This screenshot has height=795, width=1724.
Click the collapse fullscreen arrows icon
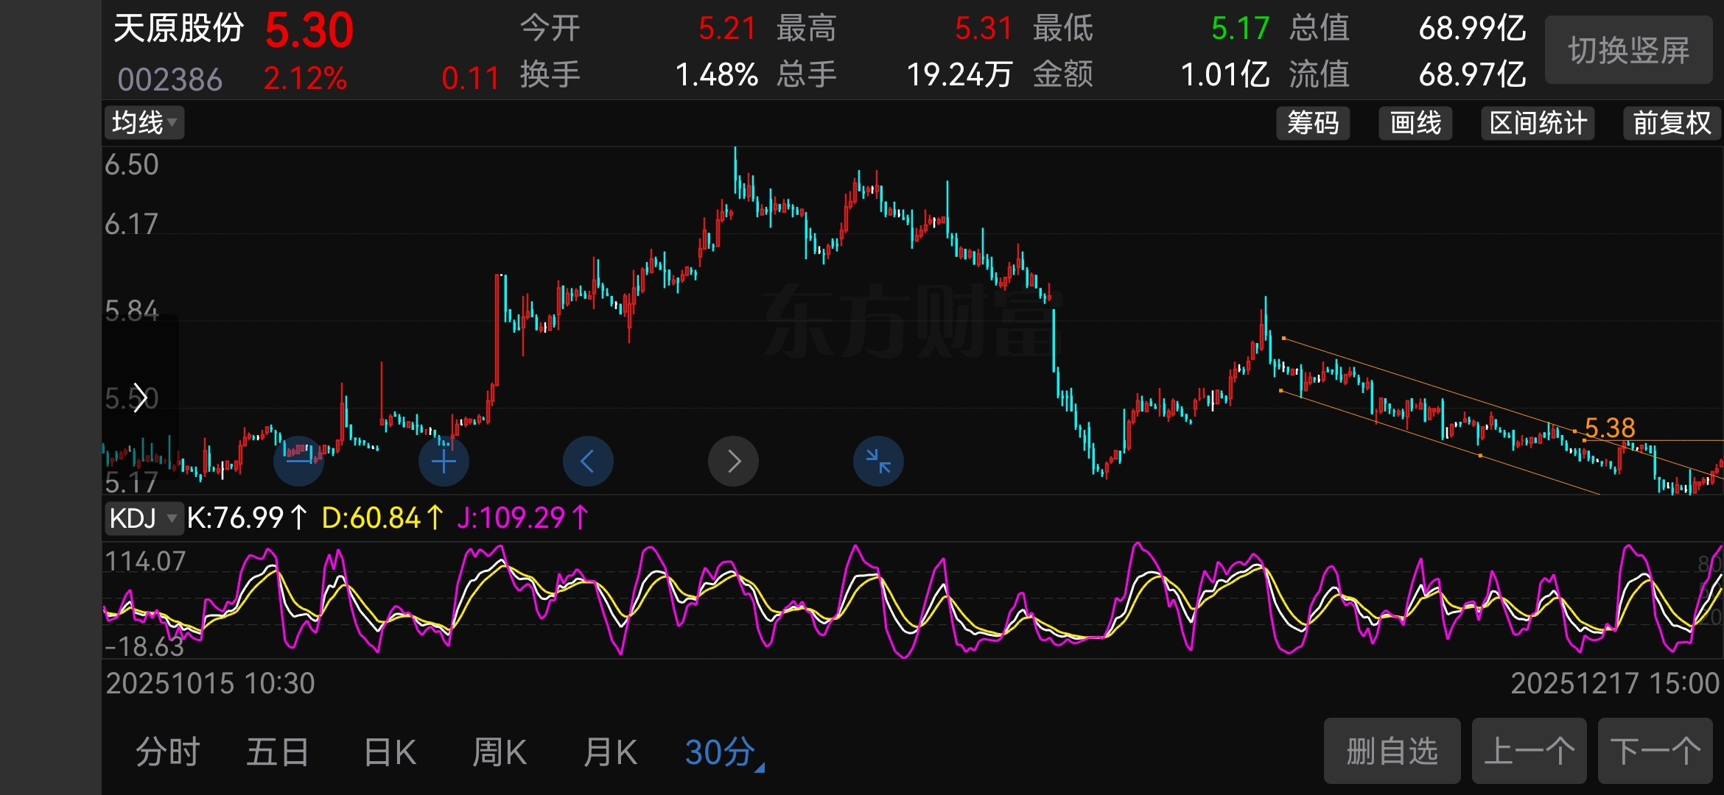point(878,462)
